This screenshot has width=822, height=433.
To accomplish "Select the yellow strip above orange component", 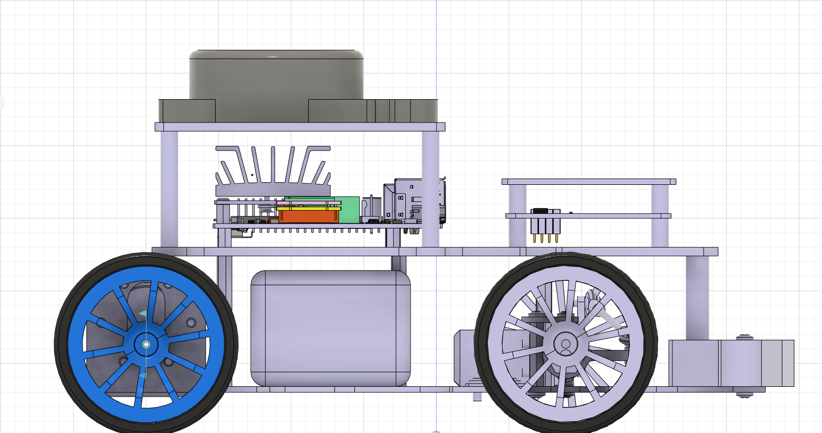I will (x=309, y=208).
